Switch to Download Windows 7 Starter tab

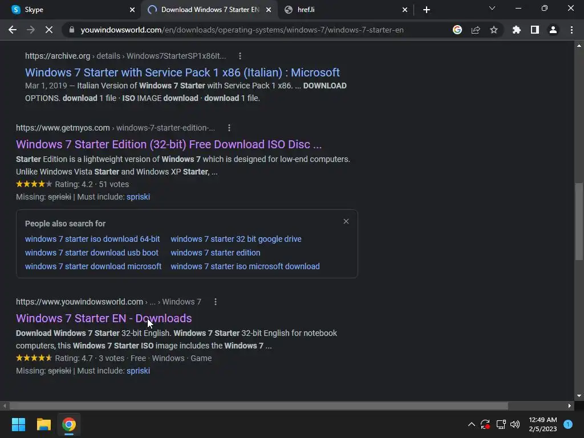coord(209,10)
